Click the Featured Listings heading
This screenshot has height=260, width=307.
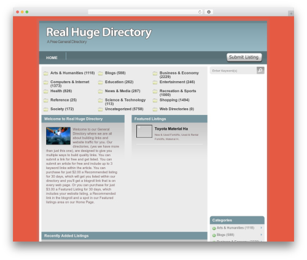(x=150, y=119)
